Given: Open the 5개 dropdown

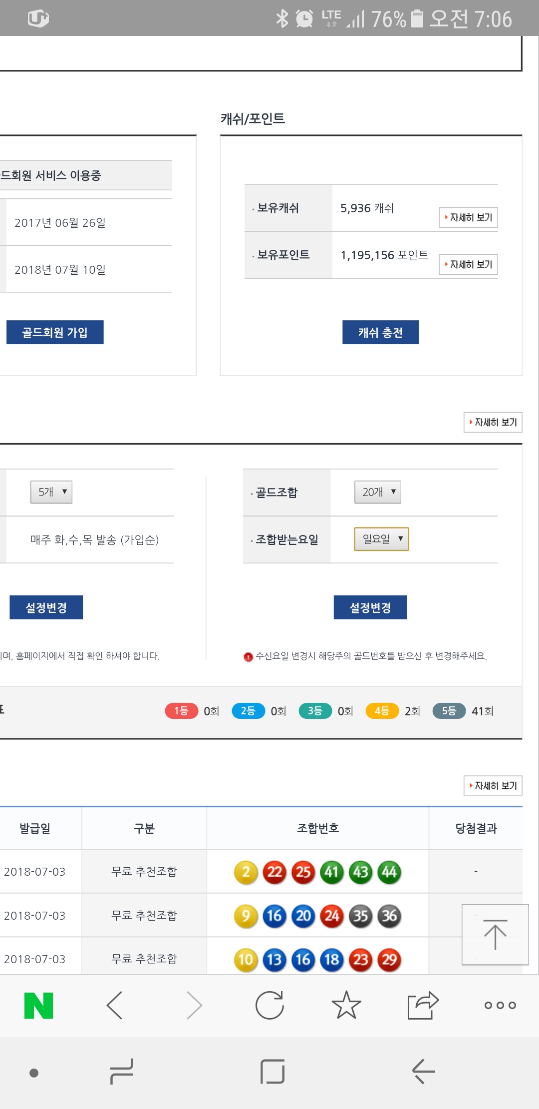Looking at the screenshot, I should tap(51, 492).
